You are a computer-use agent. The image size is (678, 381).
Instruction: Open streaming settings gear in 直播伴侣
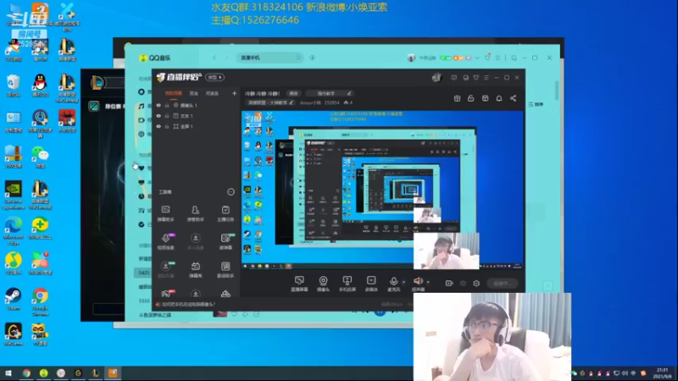(x=476, y=284)
